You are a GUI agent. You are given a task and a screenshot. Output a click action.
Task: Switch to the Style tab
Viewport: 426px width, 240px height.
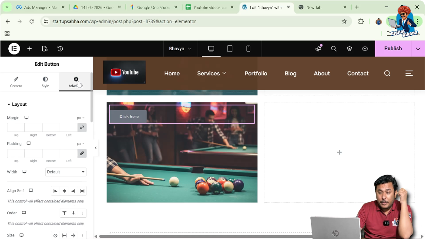pos(45,82)
